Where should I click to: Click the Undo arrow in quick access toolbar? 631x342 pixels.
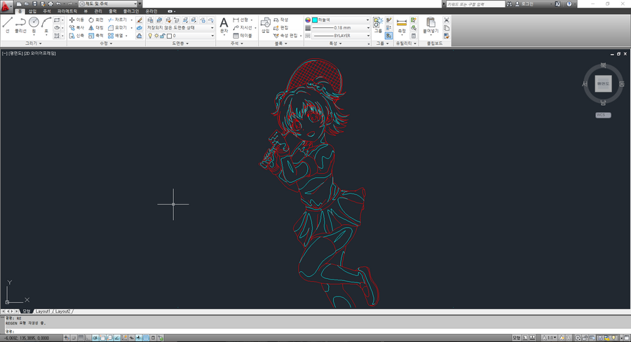tap(58, 4)
